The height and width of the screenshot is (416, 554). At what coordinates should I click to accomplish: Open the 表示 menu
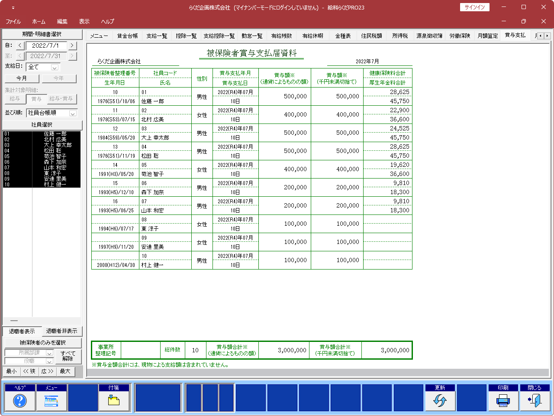84,21
